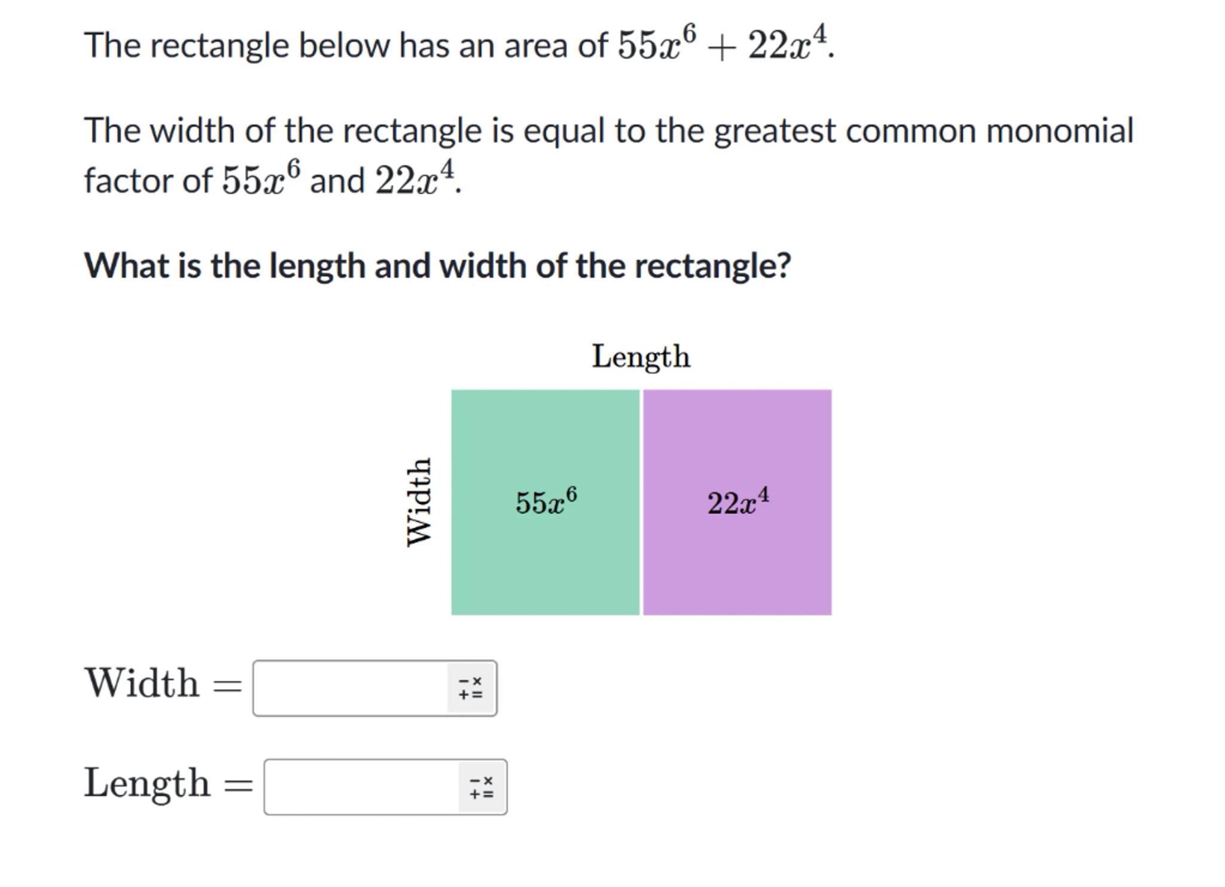Click the "Length =" label before the input

168,783
